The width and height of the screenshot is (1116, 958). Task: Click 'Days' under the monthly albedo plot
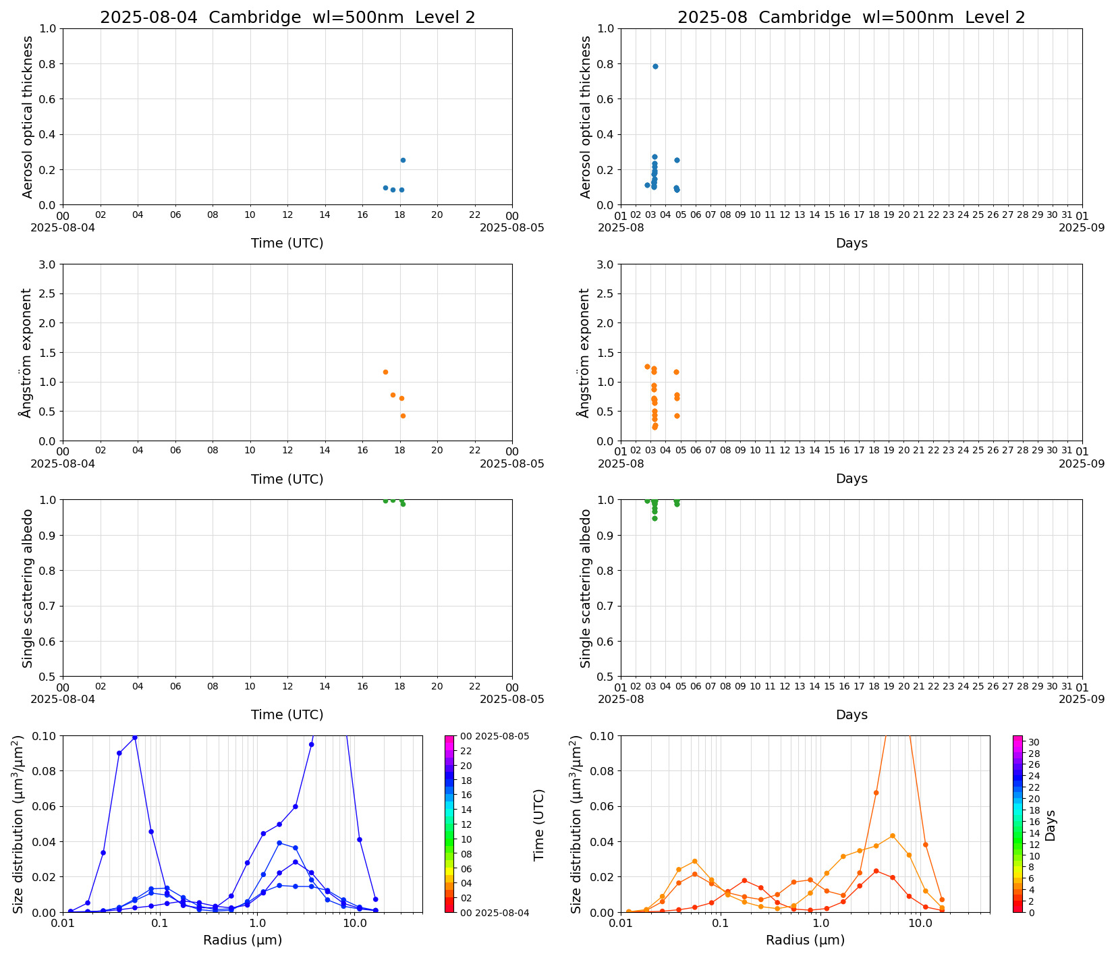tap(852, 714)
